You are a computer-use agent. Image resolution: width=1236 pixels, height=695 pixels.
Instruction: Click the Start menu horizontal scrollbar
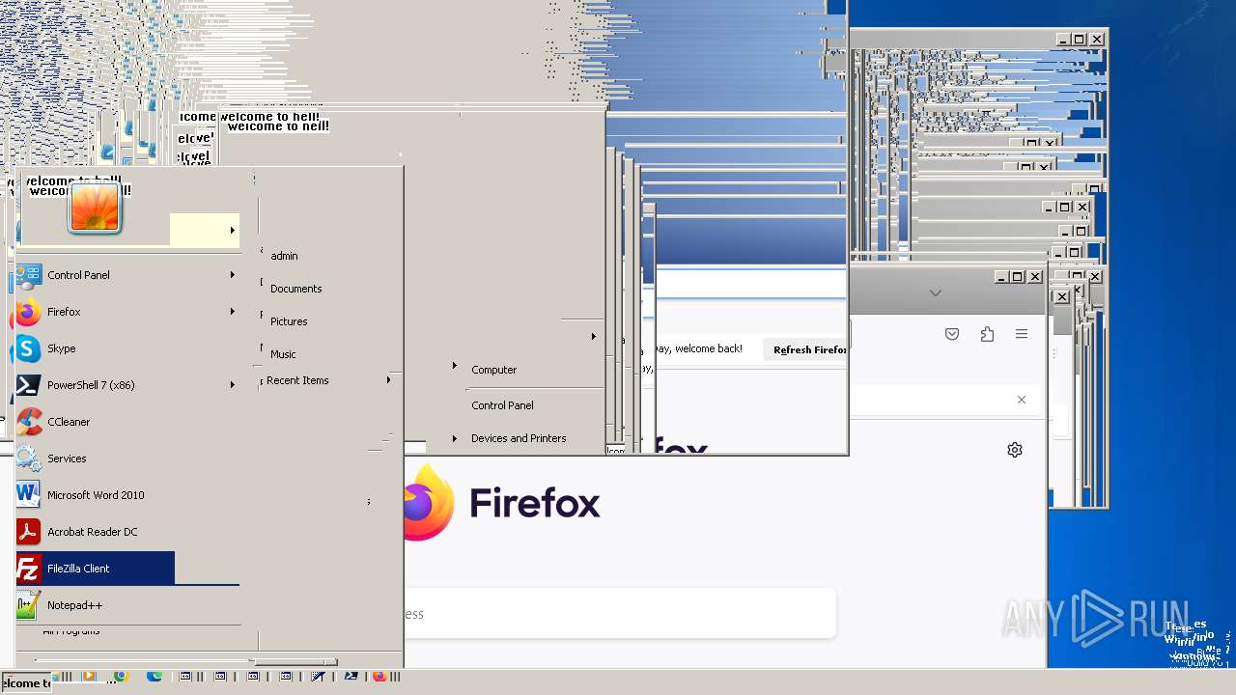pyautogui.click(x=295, y=662)
